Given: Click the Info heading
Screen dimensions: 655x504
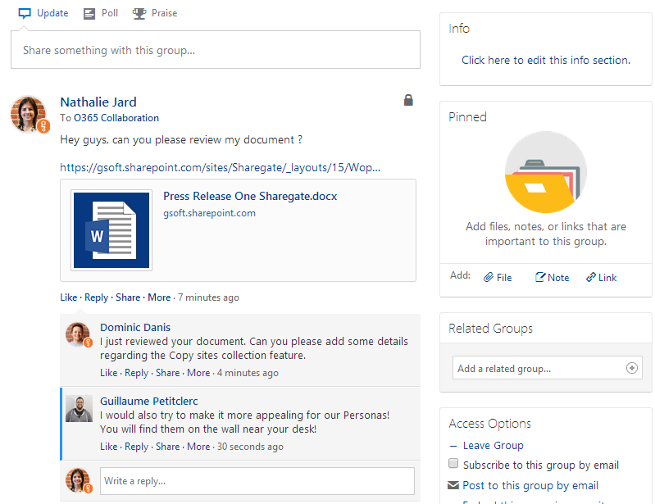Looking at the screenshot, I should coord(459,29).
